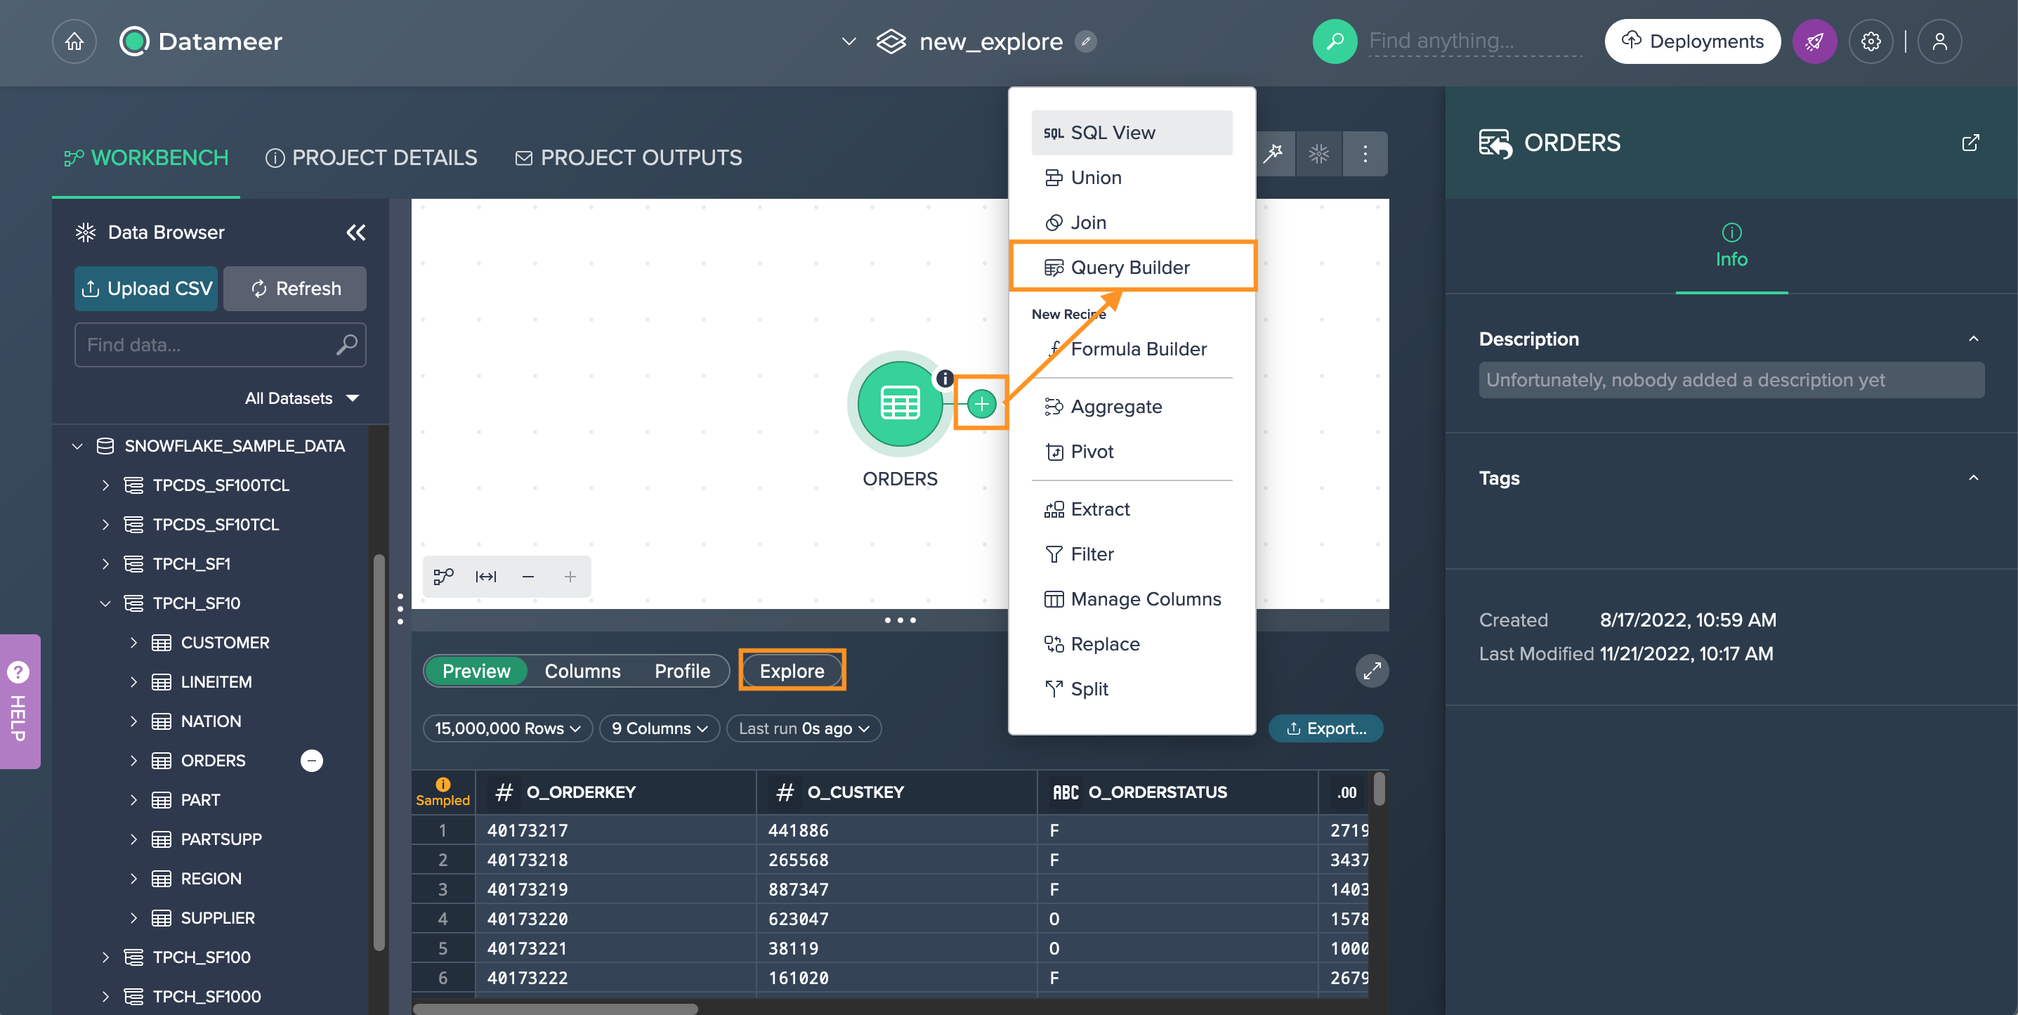Image resolution: width=2018 pixels, height=1015 pixels.
Task: Expand the CUSTOMER table
Action: click(x=133, y=642)
